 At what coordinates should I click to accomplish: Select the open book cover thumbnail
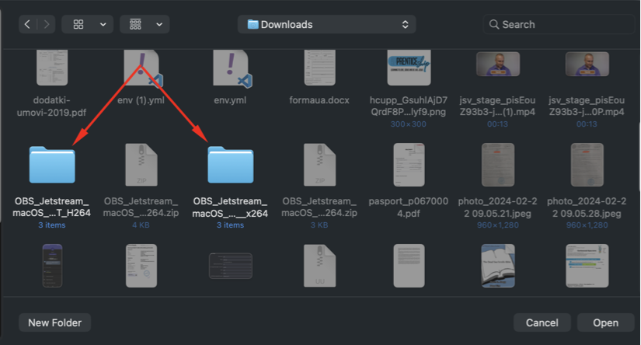498,266
